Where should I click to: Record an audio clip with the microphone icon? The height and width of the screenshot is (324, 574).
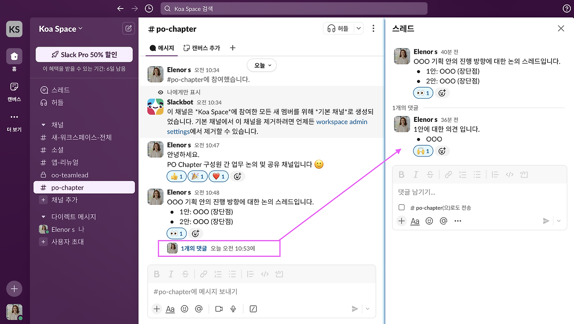pyautogui.click(x=233, y=309)
